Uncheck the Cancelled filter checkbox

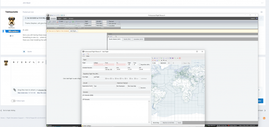108,26
